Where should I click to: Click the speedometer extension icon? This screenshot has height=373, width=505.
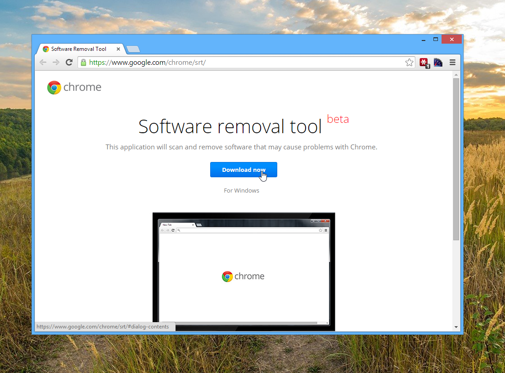pyautogui.click(x=438, y=63)
